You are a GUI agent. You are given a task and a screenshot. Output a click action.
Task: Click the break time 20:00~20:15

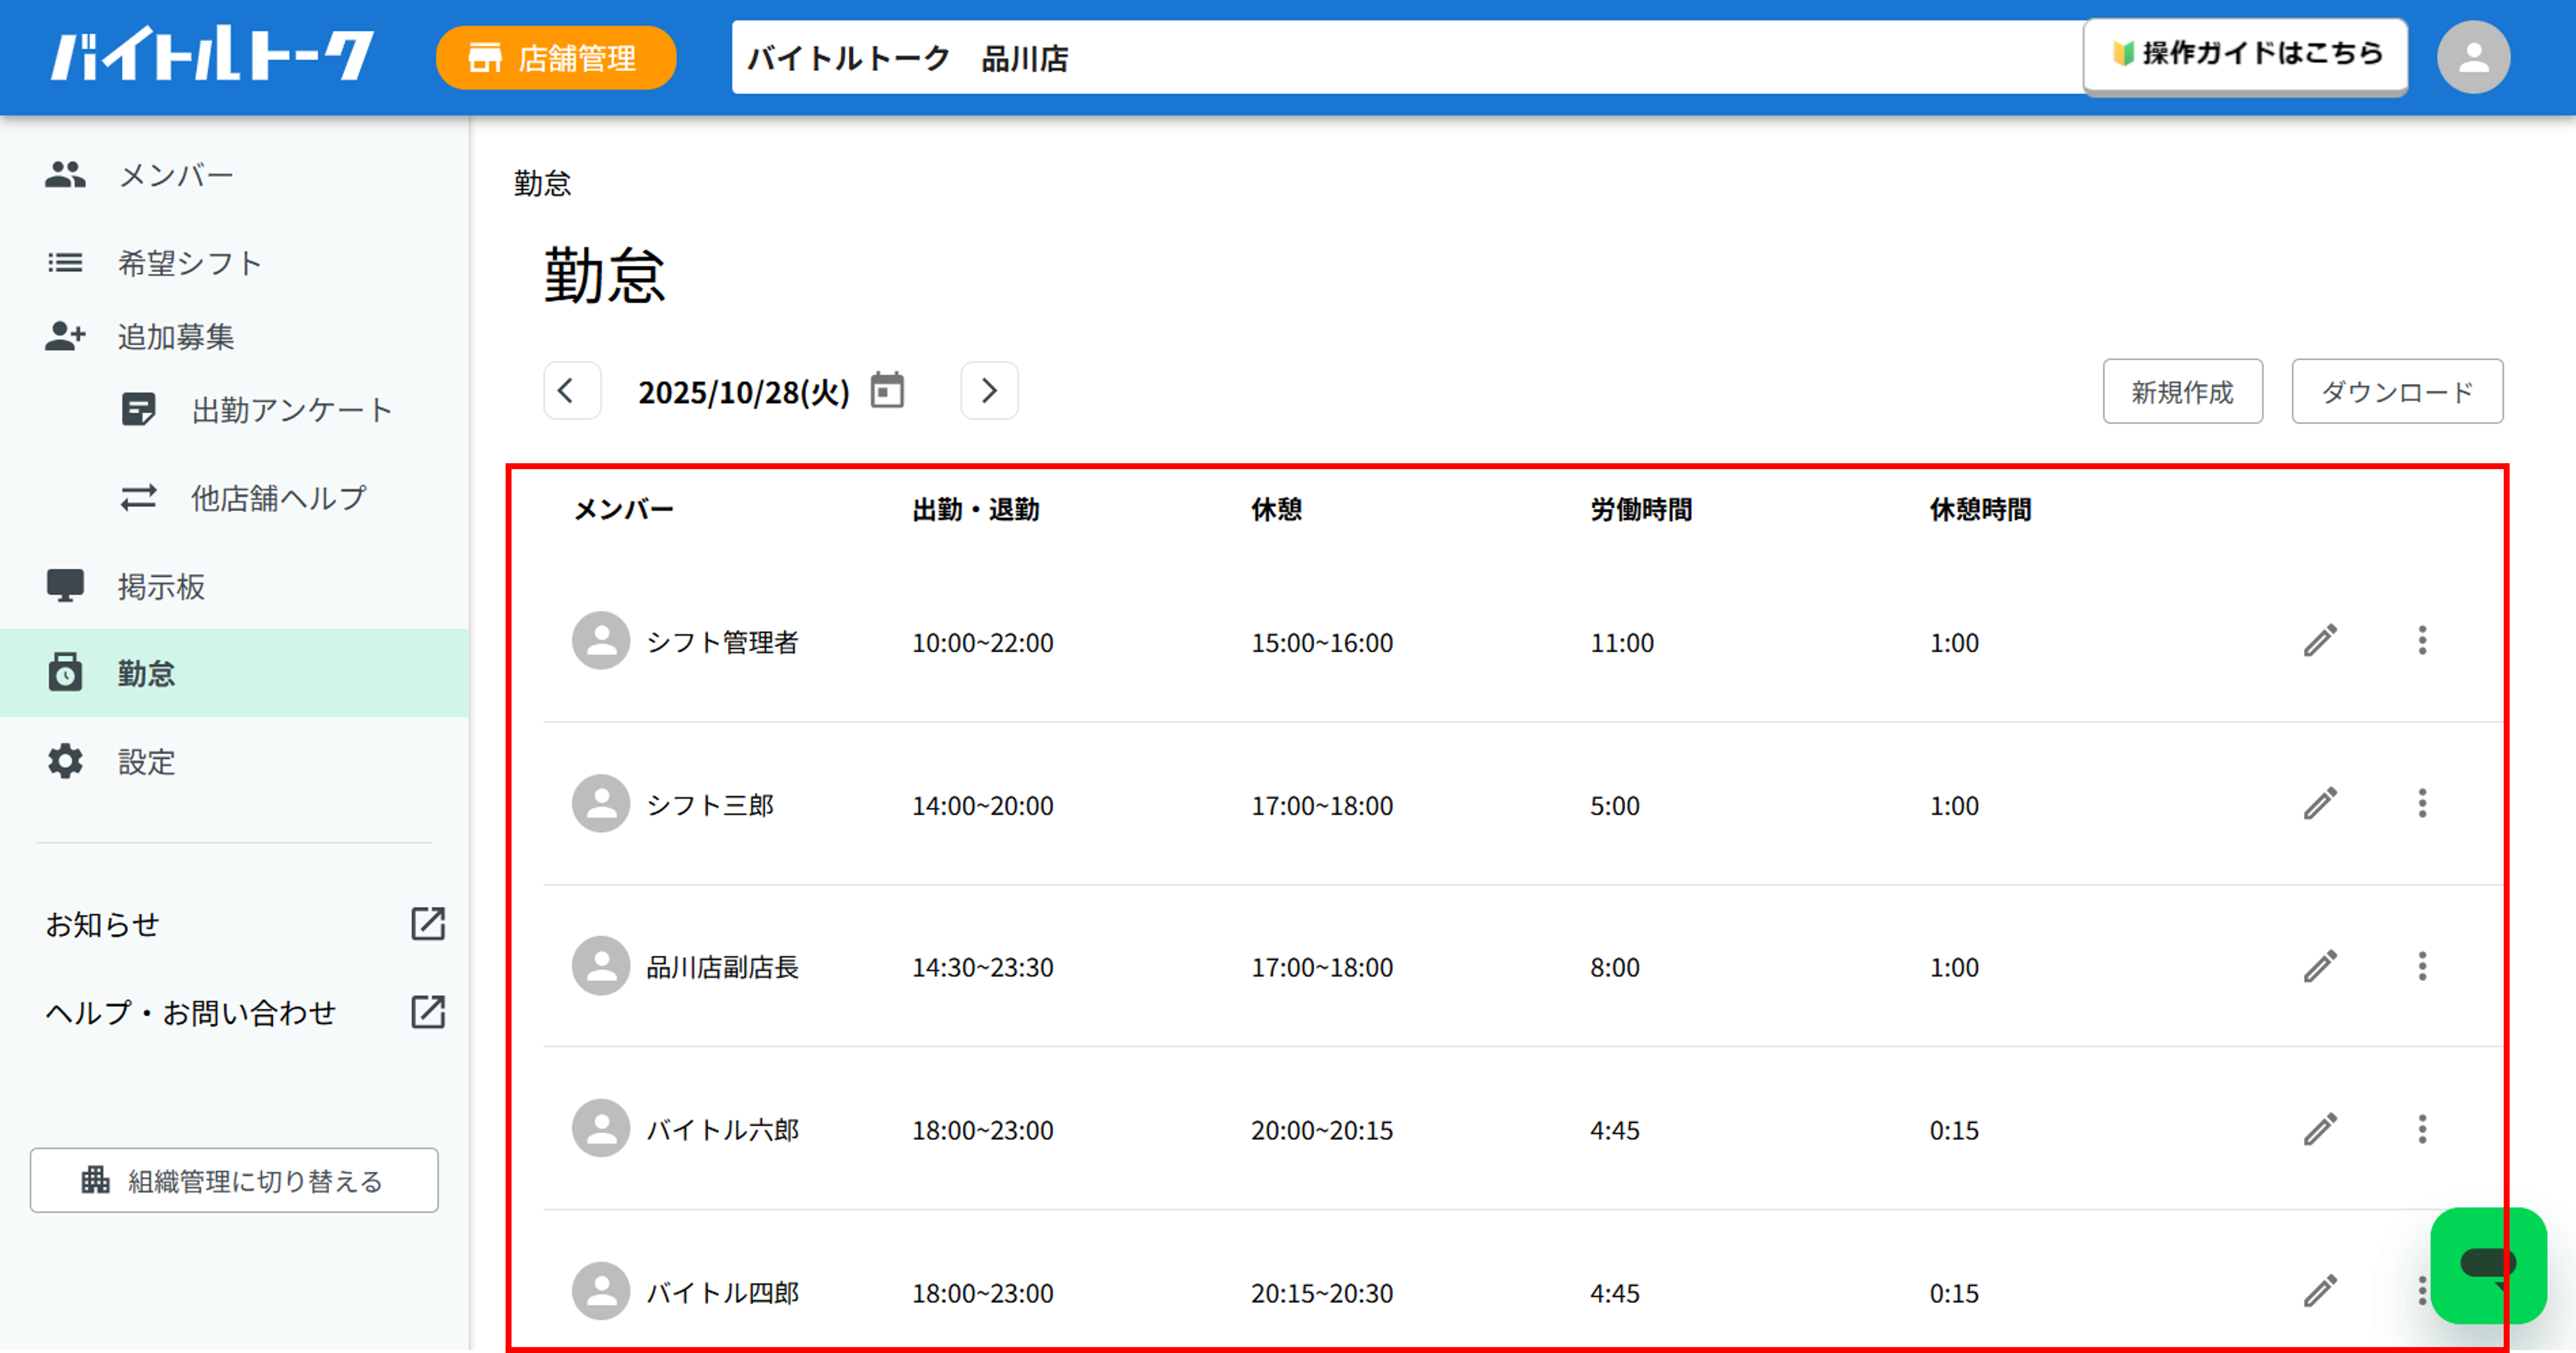tap(1321, 1130)
